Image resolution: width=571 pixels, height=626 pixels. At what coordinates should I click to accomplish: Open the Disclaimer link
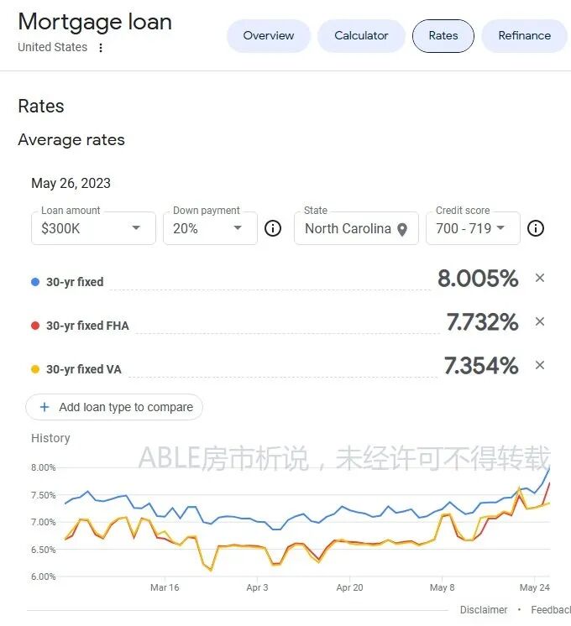coord(484,609)
